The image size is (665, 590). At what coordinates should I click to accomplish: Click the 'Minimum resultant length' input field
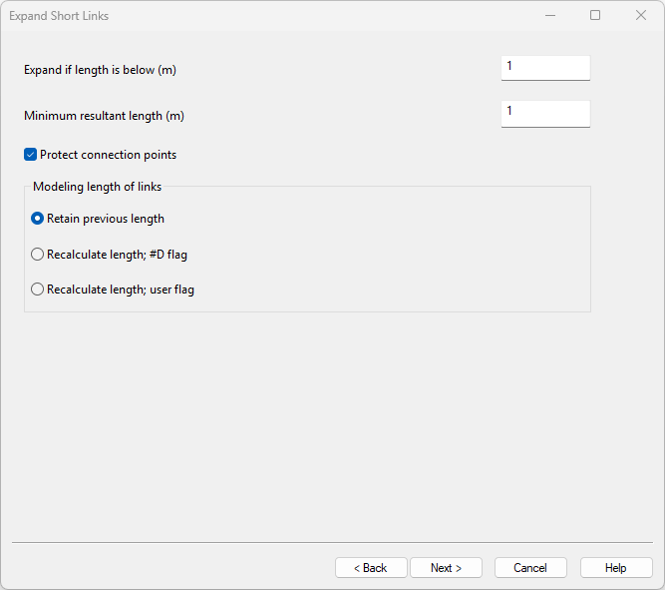click(x=545, y=113)
